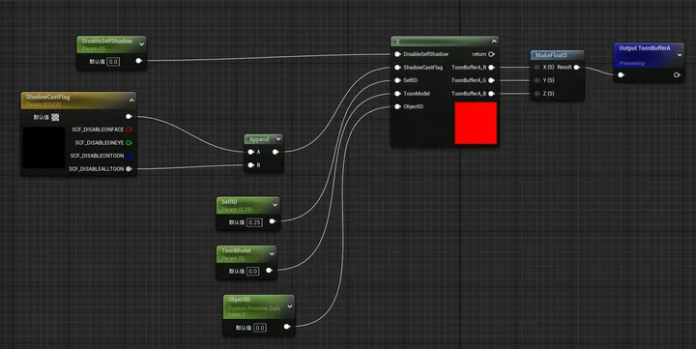The height and width of the screenshot is (349, 696).
Task: Click the black ShadowCastFlag preview thumbnail
Action: (43, 147)
